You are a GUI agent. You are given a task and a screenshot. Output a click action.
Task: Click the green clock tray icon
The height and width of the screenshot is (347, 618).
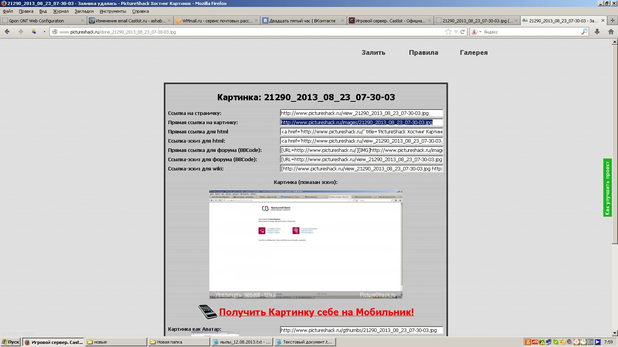pos(583,342)
